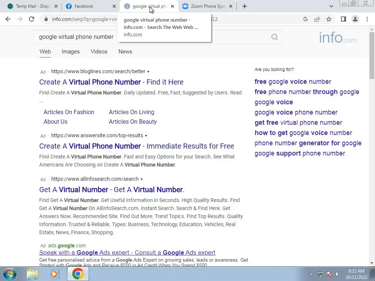This screenshot has height=281, width=375.
Task: Click 'free google voice number' suggestion
Action: click(293, 82)
